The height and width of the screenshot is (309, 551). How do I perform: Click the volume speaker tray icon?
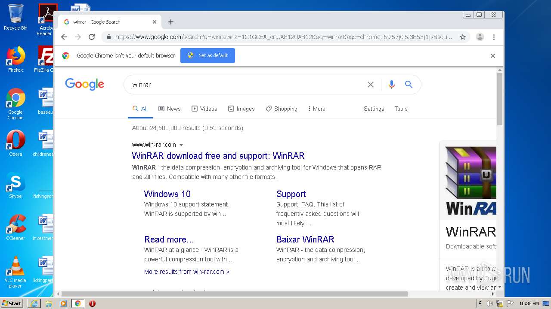pos(489,303)
